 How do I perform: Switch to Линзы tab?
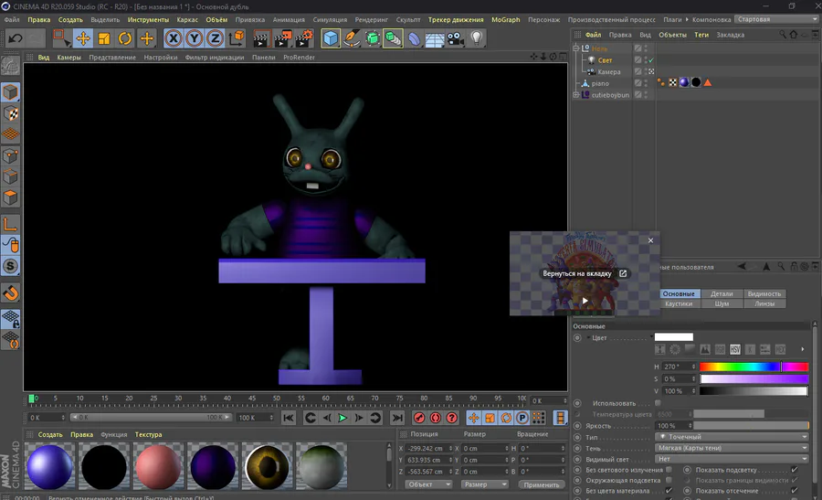(764, 303)
